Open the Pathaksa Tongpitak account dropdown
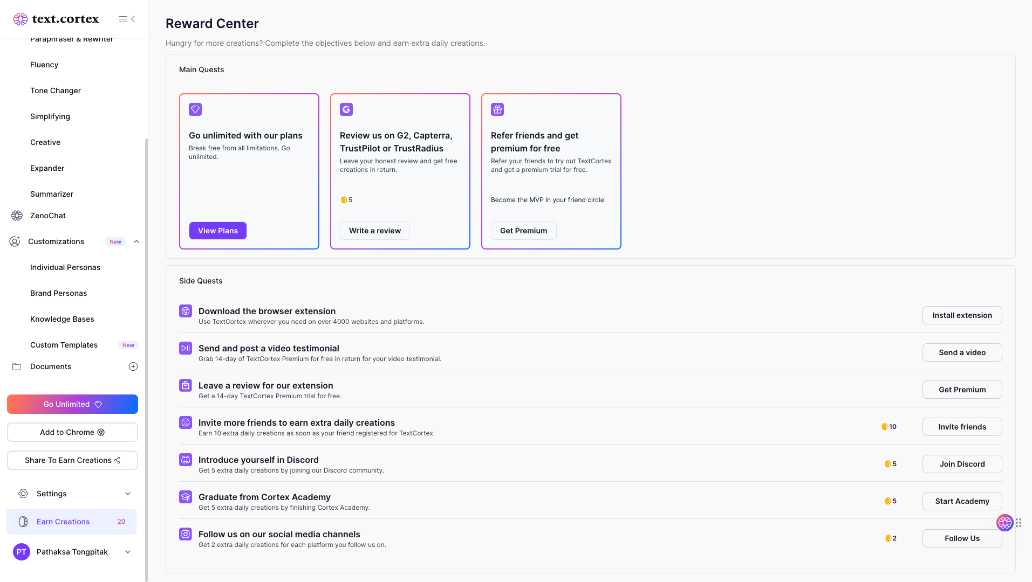Viewport: 1032px width, 582px height. (128, 552)
